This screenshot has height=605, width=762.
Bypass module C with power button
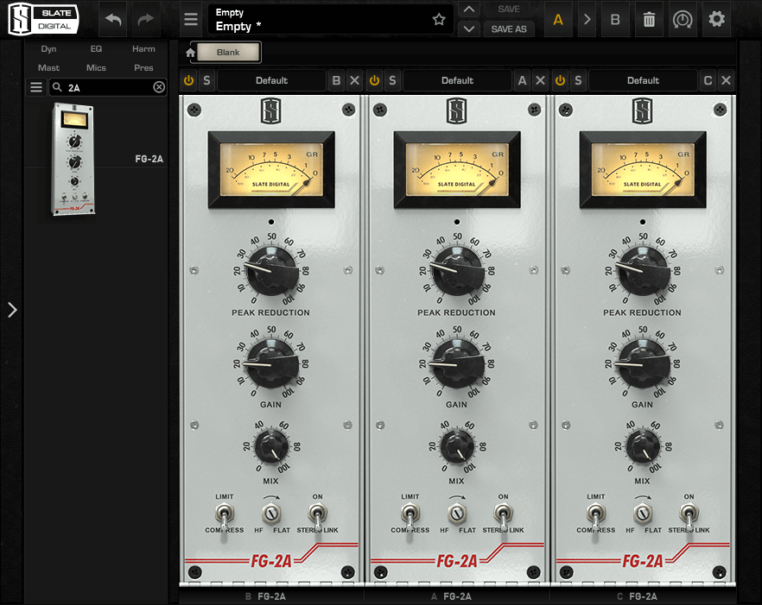[560, 80]
